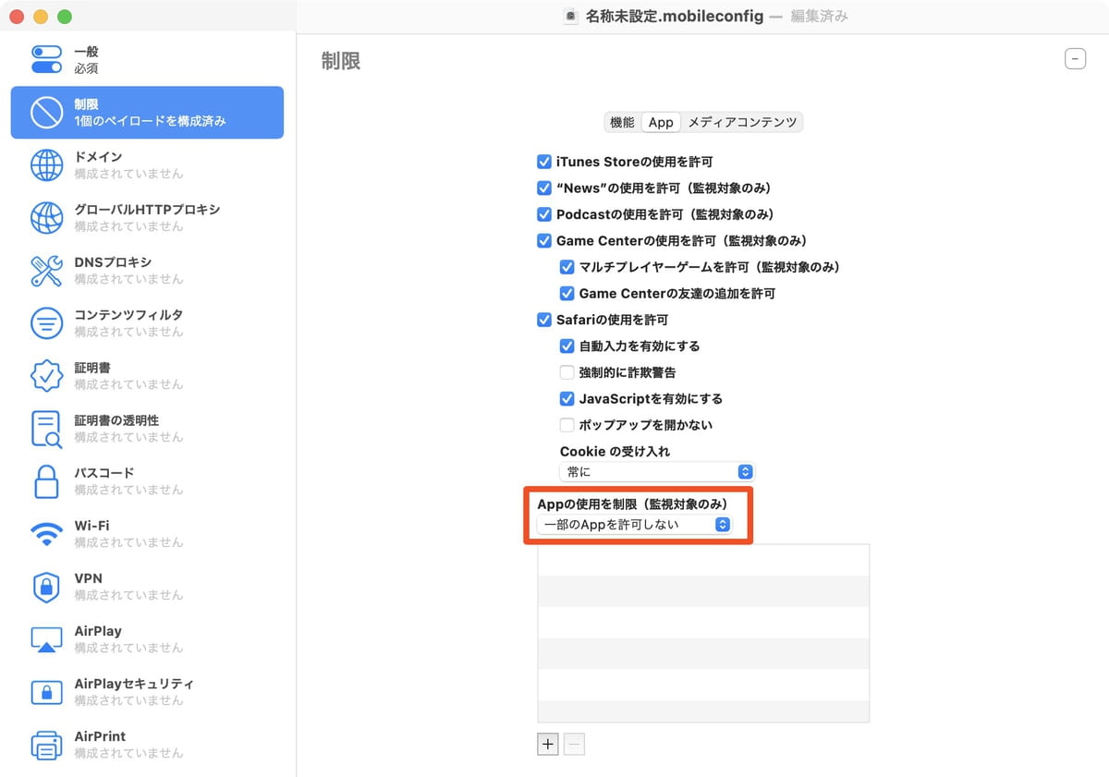Click the minus button below app list
The image size is (1109, 777).
point(574,744)
